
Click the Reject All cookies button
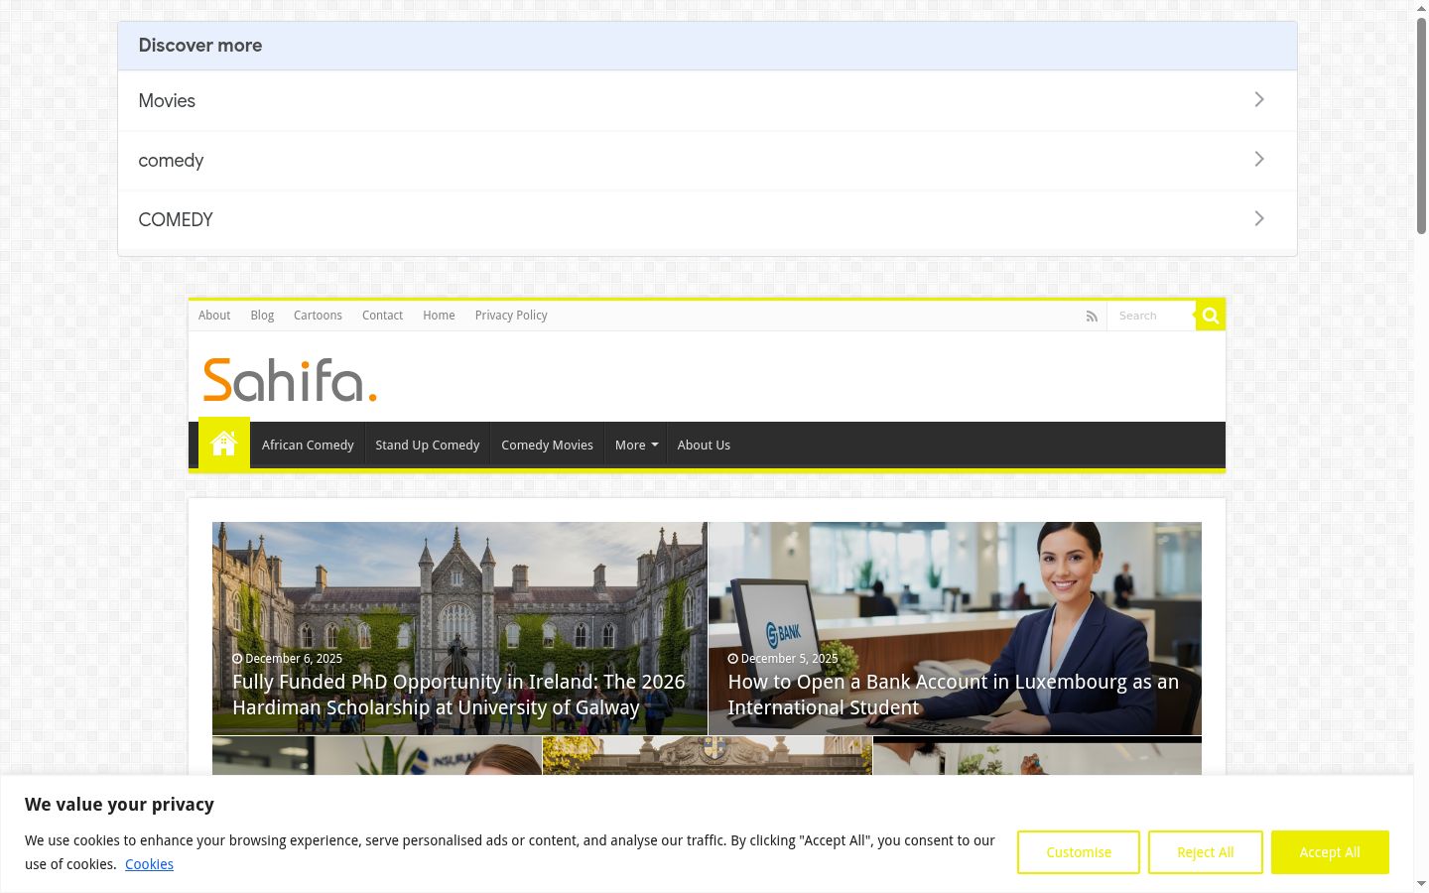pyautogui.click(x=1206, y=852)
